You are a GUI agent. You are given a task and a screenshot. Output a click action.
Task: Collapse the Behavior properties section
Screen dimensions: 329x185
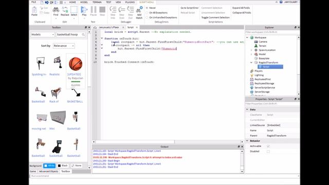pyautogui.click(x=247, y=141)
